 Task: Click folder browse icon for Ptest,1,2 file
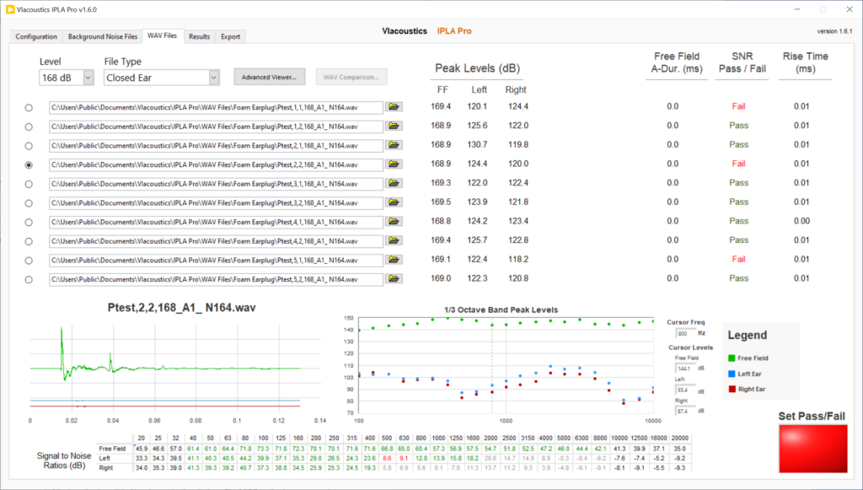pos(394,127)
